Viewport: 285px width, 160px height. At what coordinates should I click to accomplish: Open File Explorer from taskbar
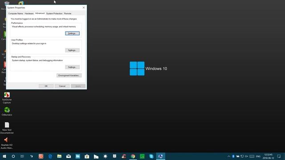[x=59, y=156]
